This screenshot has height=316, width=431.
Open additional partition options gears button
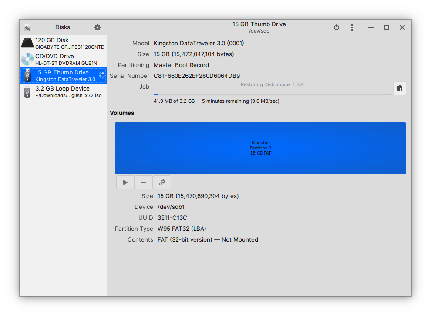point(162,182)
